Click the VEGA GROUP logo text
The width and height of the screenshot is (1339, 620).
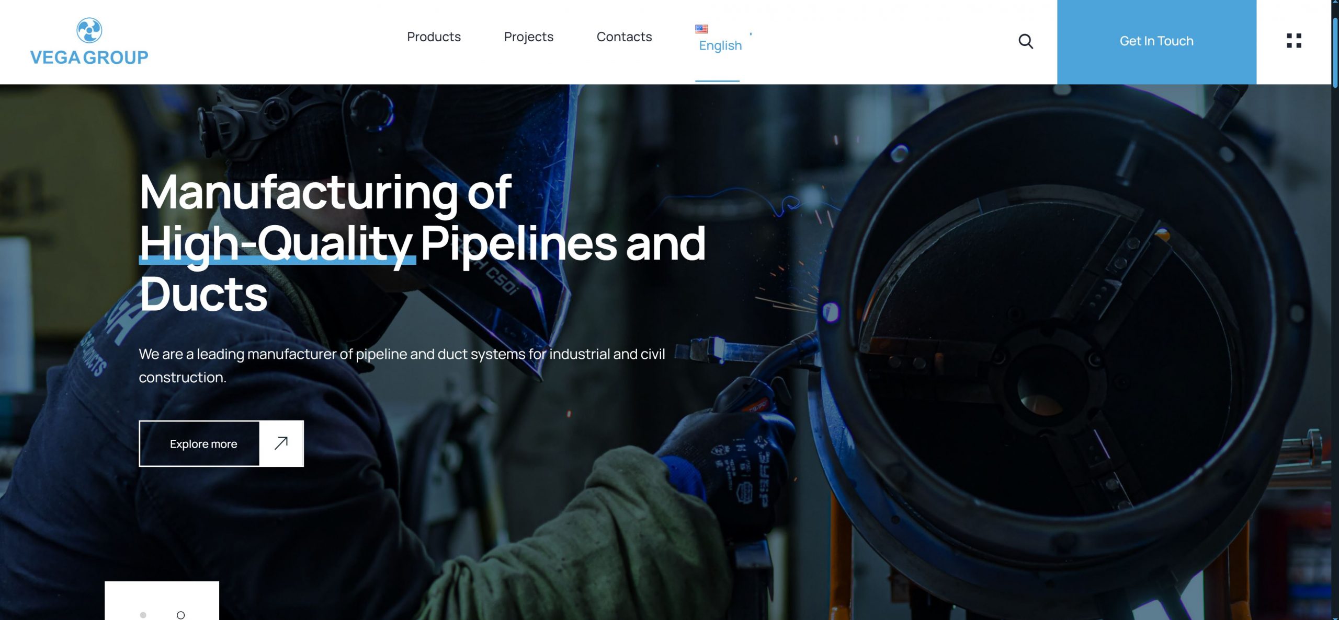[x=89, y=57]
